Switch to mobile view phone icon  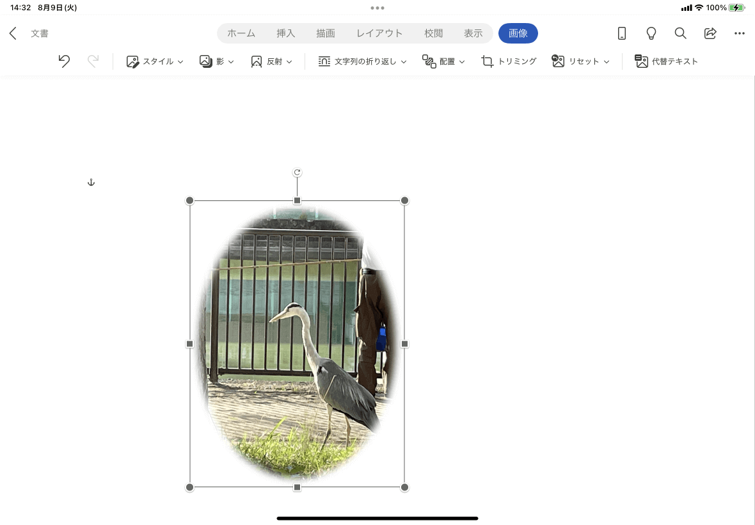point(622,33)
